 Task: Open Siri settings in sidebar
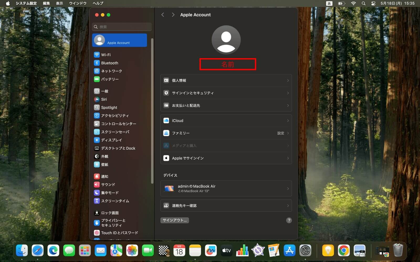120,99
